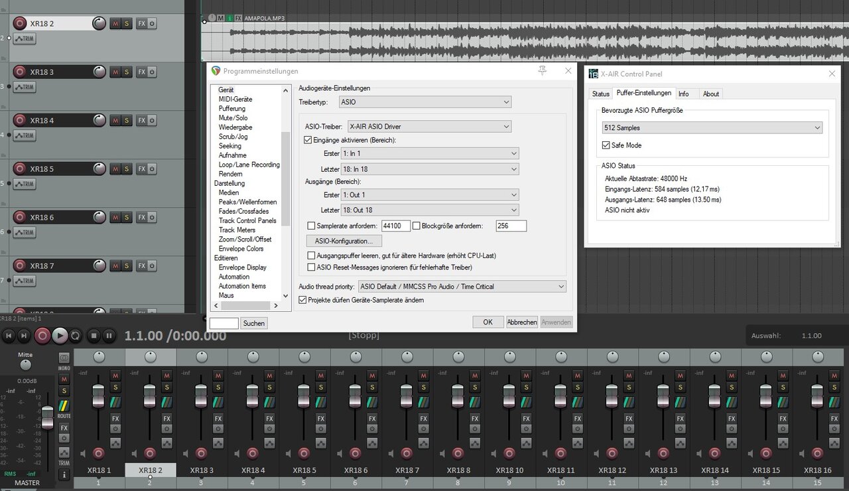Toggle the transport repeat loop button
The height and width of the screenshot is (491, 849).
point(76,336)
